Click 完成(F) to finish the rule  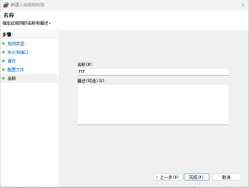196,177
